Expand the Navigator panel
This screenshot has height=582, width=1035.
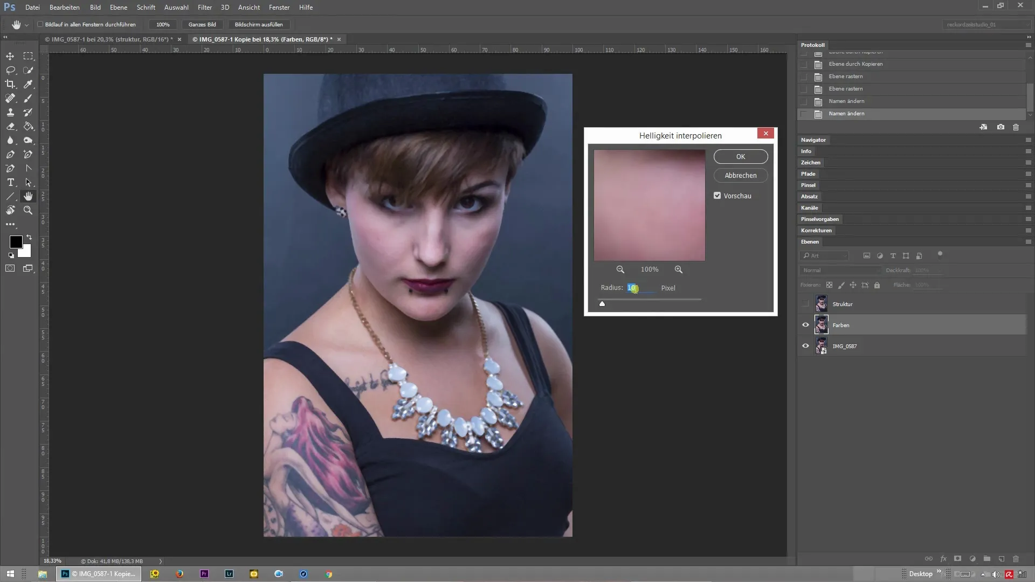[x=813, y=140]
